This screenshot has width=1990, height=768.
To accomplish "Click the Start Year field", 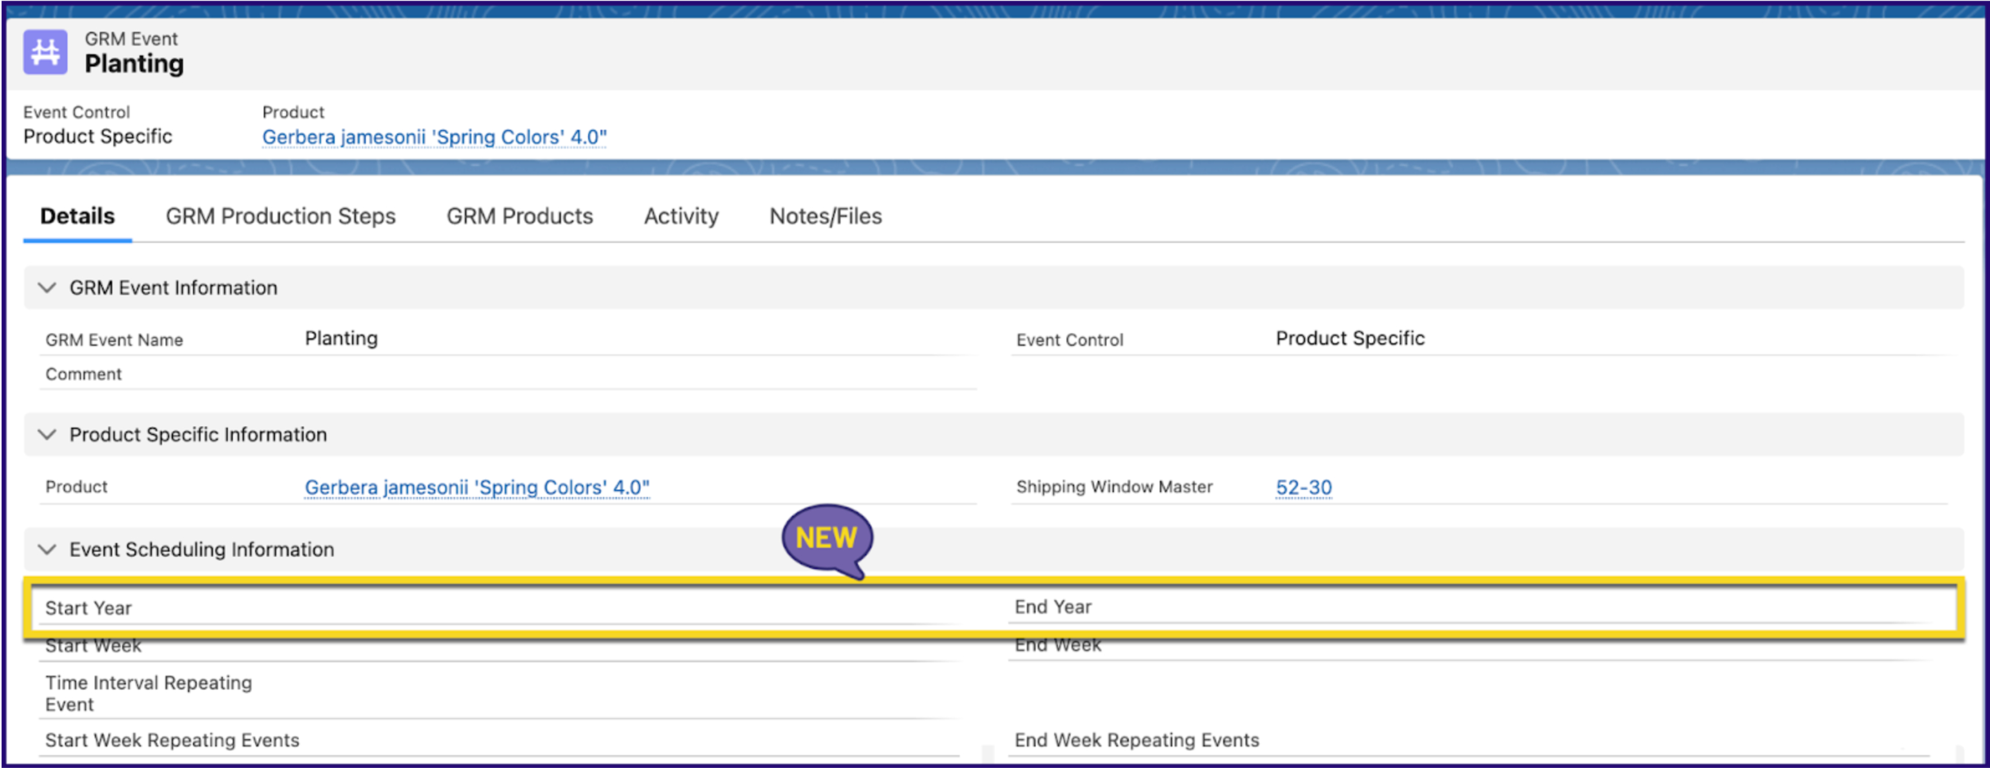I will [500, 608].
